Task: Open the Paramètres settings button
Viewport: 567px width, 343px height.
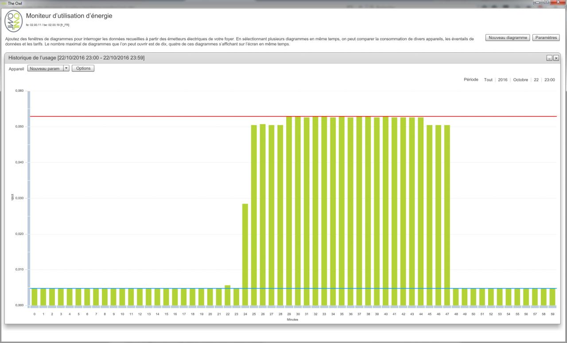Action: click(x=546, y=38)
